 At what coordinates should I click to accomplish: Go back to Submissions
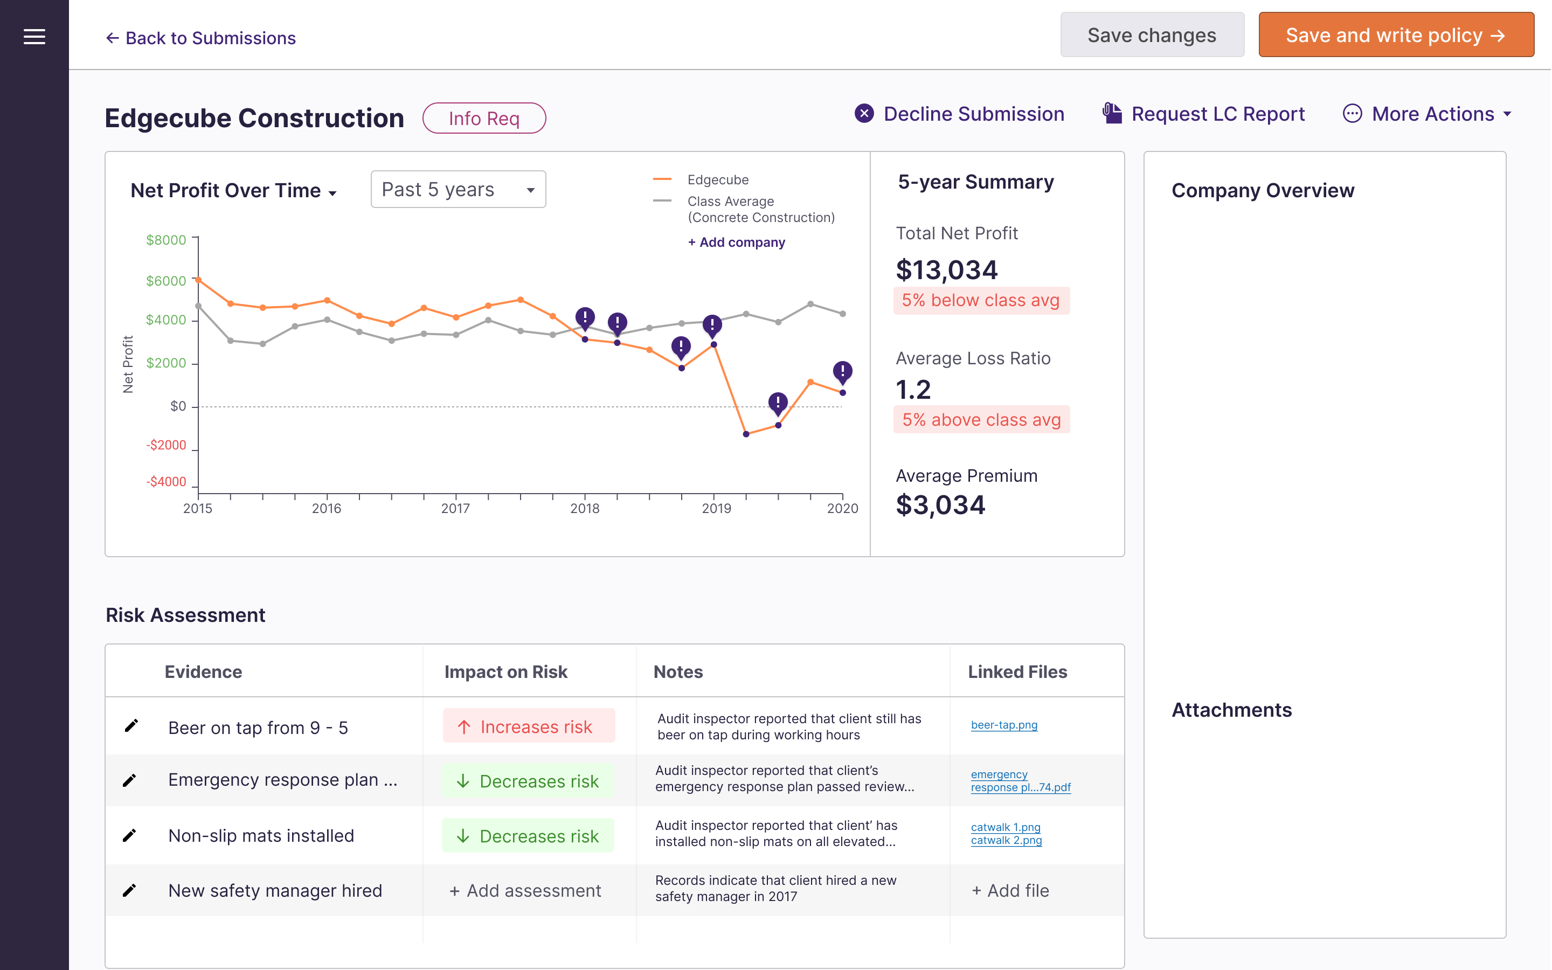point(200,38)
